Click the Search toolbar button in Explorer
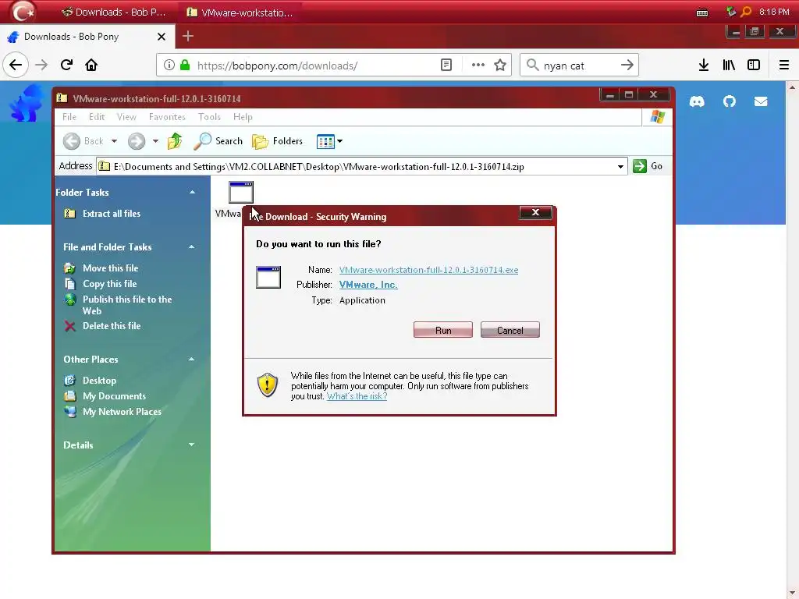 (218, 141)
